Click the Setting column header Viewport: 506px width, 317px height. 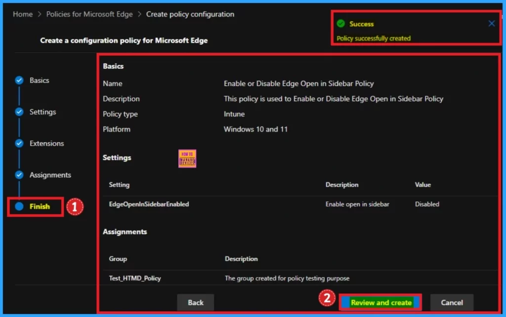(x=119, y=185)
